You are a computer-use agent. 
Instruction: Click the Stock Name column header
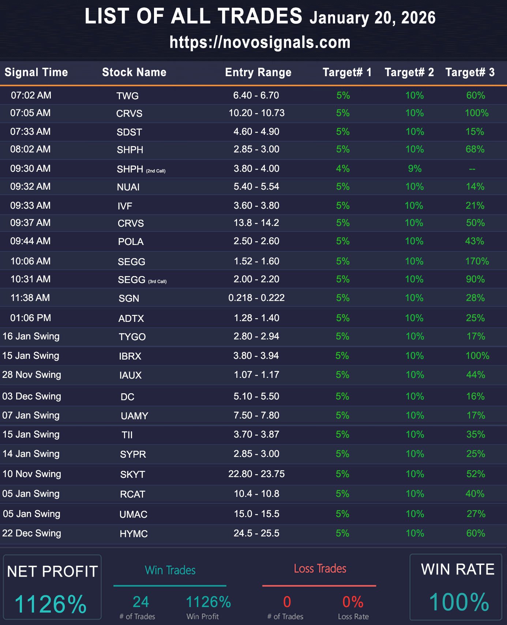(134, 72)
